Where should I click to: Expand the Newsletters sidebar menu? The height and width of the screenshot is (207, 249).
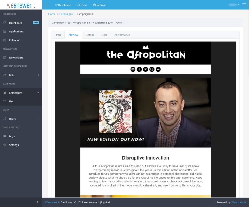[x=16, y=58]
